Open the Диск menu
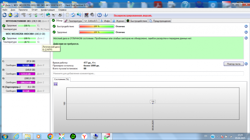 click(13, 10)
